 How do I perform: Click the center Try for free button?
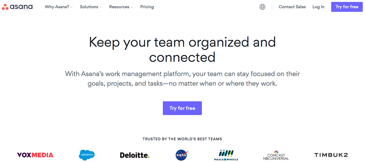[182, 108]
